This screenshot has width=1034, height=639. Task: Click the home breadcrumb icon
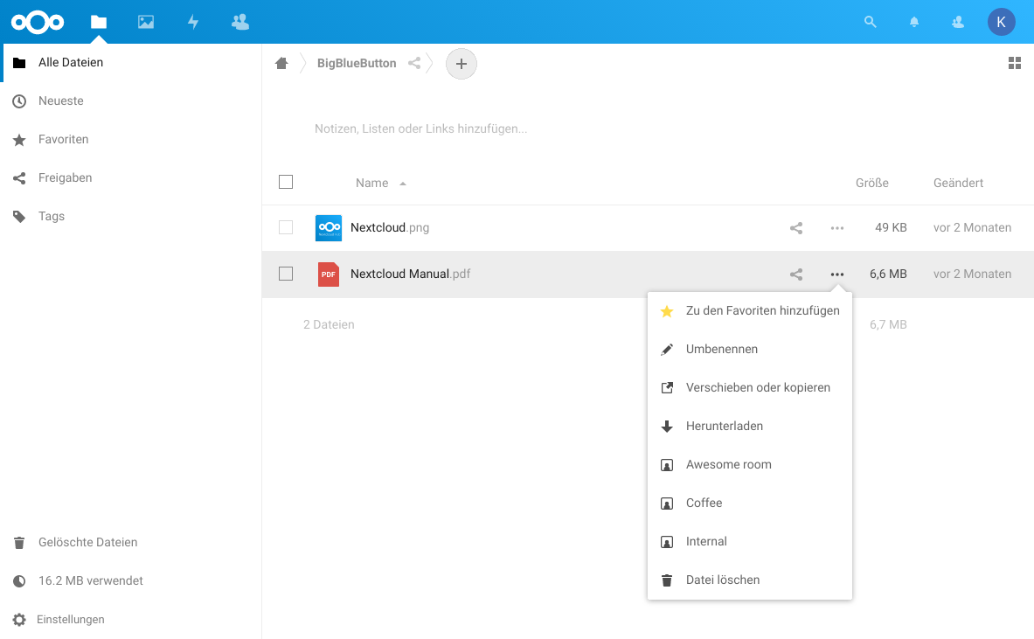281,63
